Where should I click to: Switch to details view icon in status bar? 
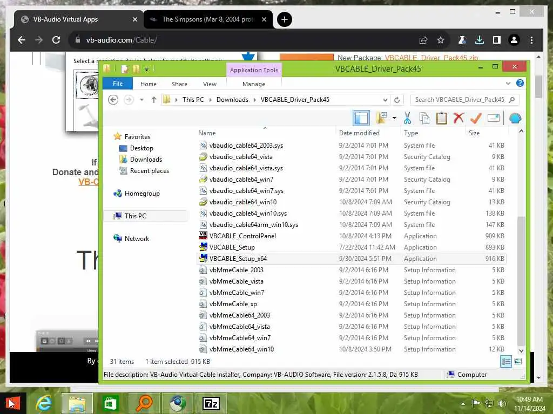point(505,361)
